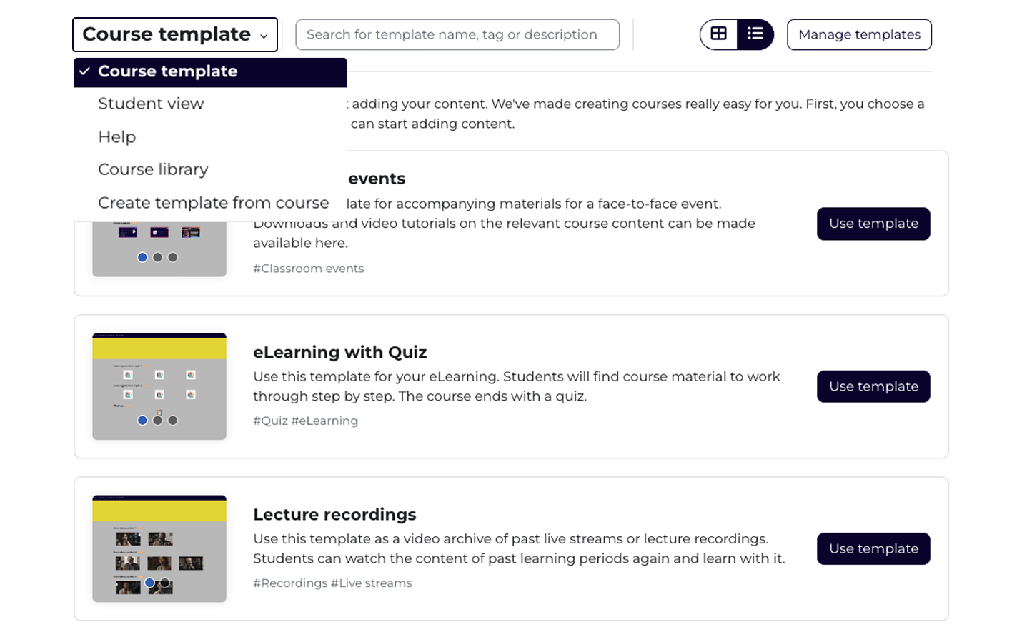The width and height of the screenshot is (1022, 637).
Task: Click the #Recordings tag
Action: tap(290, 583)
